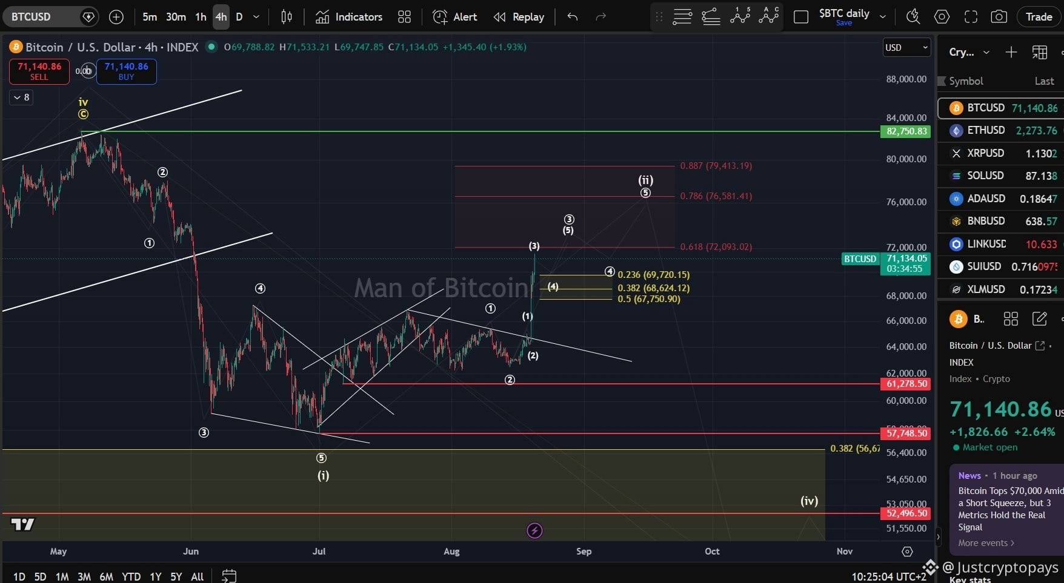Screen dimensions: 1064x583
Task: Collapse the indicator legend showing 8
Action: click(x=21, y=97)
